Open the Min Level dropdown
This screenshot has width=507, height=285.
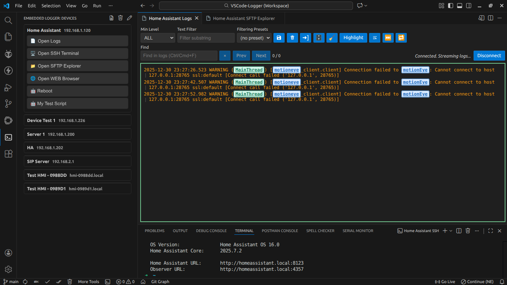tap(157, 38)
